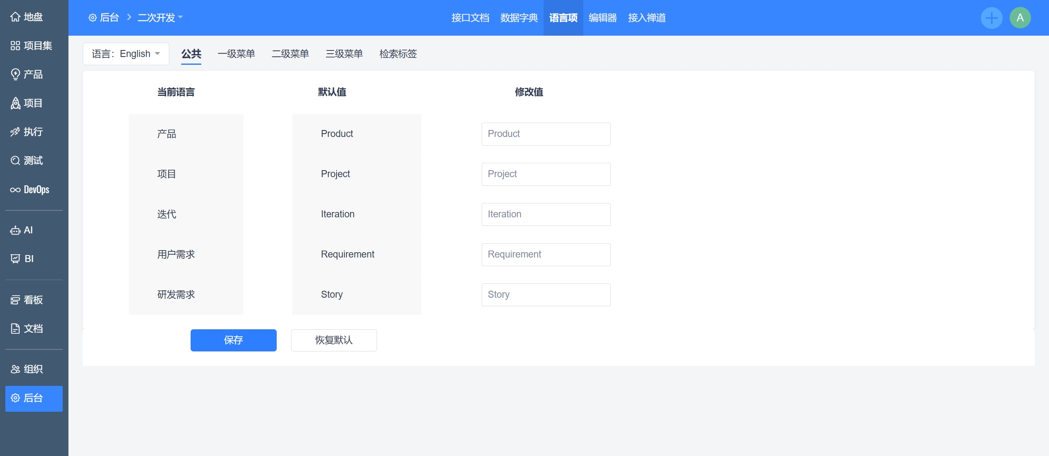Switch to 检索标签 tab

tap(398, 54)
